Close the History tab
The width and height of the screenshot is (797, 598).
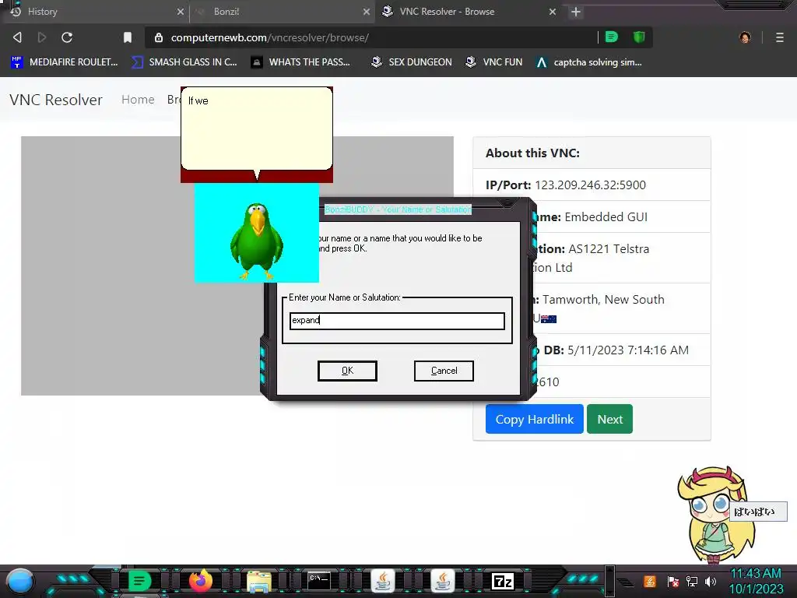pos(181,12)
